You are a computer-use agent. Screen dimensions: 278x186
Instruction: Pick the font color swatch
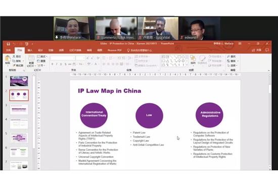(96, 64)
